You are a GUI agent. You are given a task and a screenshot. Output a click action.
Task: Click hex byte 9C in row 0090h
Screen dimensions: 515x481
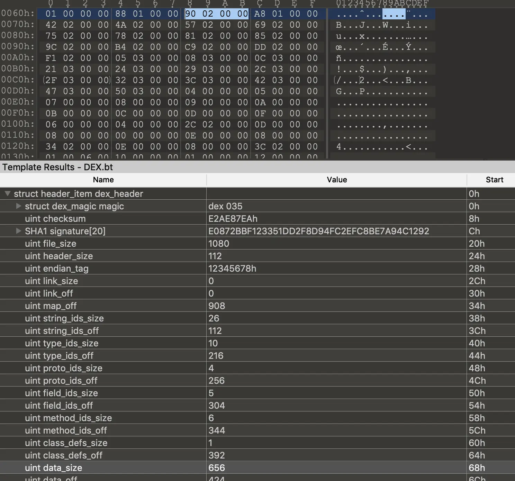[x=51, y=47]
